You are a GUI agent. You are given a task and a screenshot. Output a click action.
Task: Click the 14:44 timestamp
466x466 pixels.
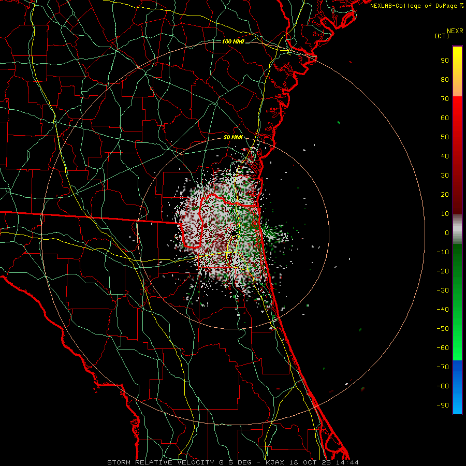tap(347, 462)
